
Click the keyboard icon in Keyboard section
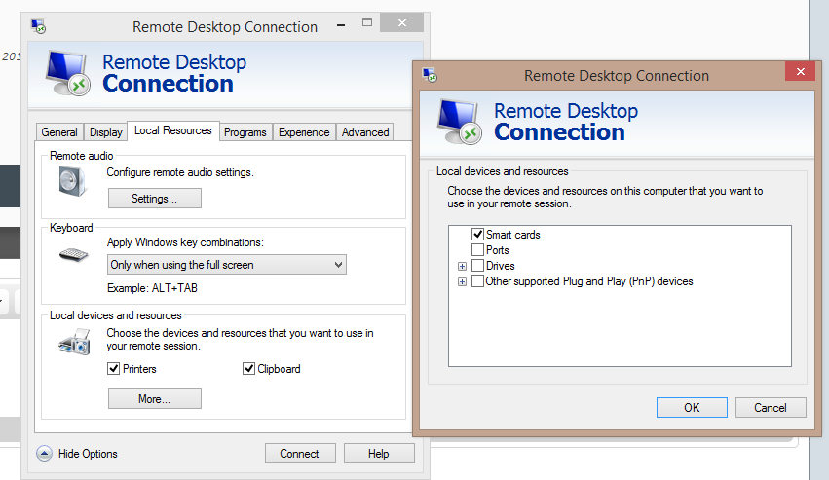[73, 255]
